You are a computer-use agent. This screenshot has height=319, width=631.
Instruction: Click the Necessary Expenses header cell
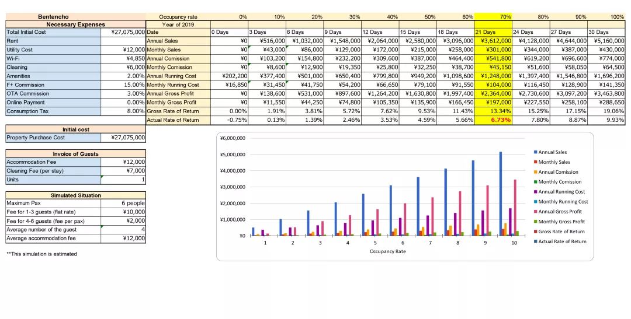[x=75, y=24]
